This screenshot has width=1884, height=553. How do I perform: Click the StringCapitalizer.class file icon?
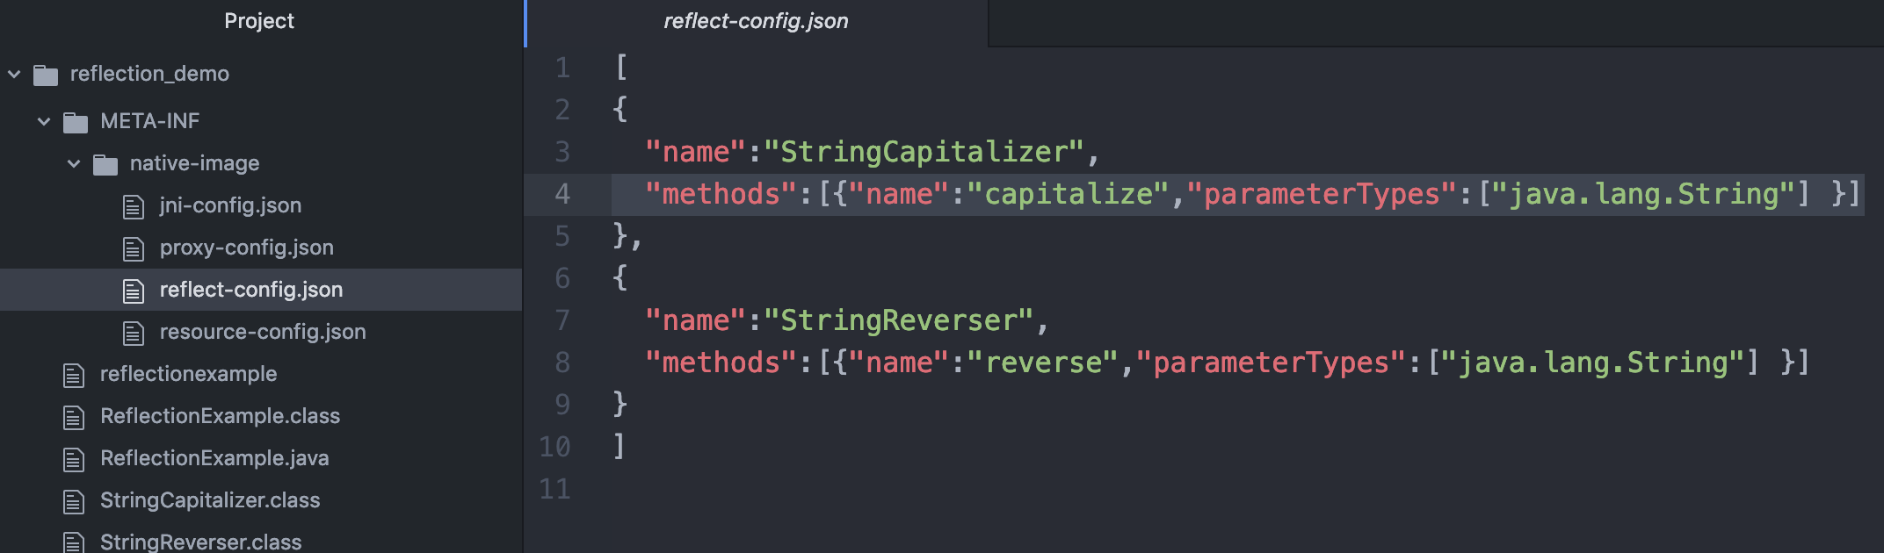click(74, 501)
